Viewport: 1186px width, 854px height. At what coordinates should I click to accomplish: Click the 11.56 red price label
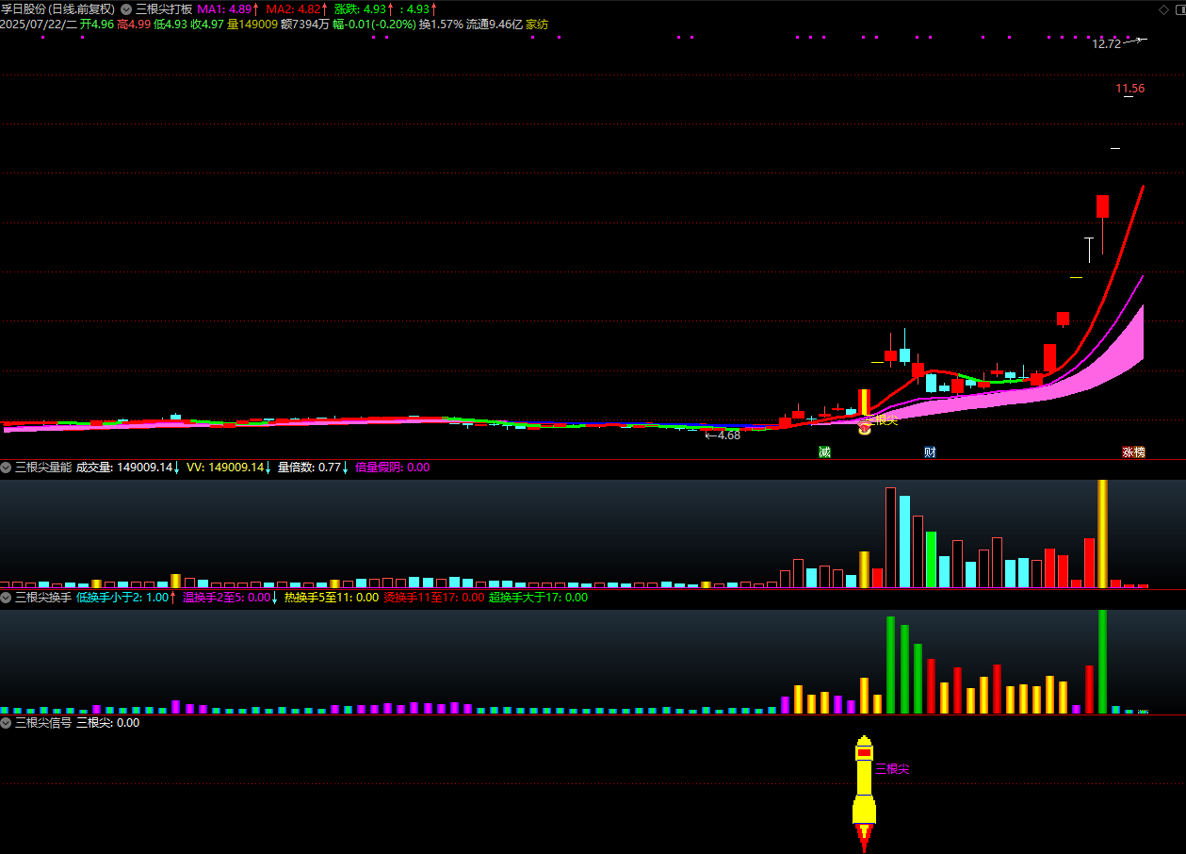click(1129, 89)
